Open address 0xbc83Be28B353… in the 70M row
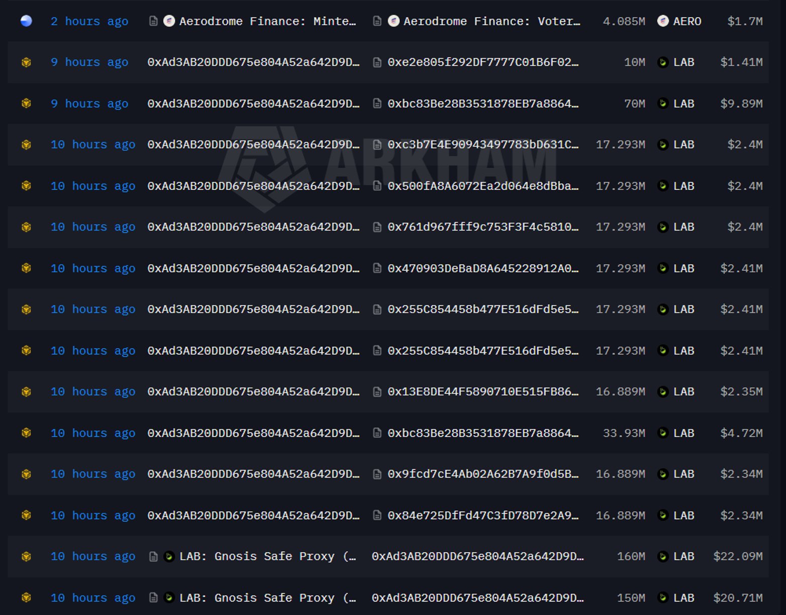Image resolution: width=786 pixels, height=615 pixels. tap(483, 103)
